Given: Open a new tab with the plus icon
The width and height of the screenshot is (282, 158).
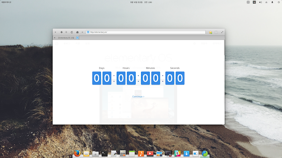Looking at the screenshot, I should [82, 32].
